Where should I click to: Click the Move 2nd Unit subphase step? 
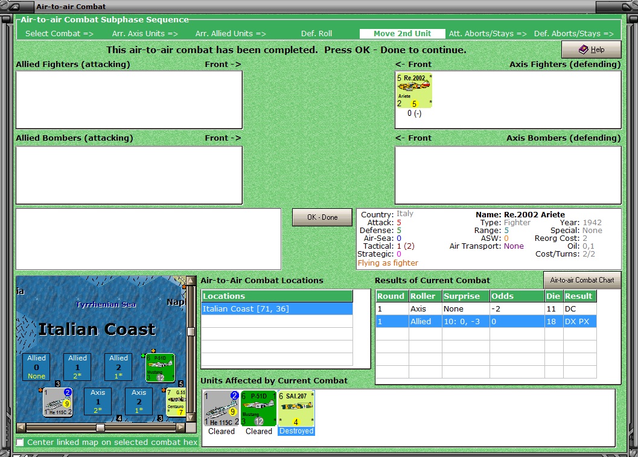[403, 34]
